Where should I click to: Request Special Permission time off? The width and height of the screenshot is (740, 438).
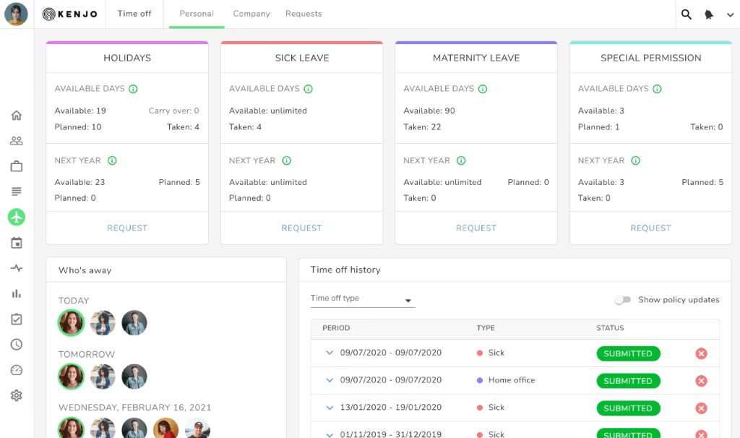(x=651, y=228)
